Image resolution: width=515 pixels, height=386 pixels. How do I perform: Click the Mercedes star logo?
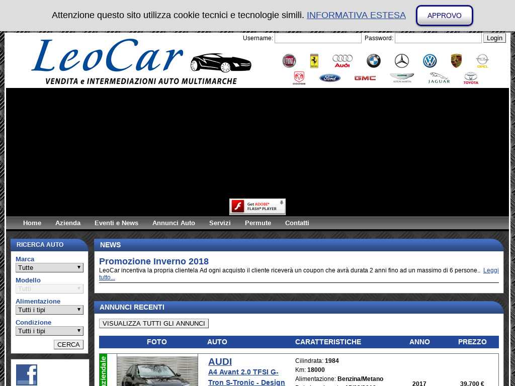(401, 61)
